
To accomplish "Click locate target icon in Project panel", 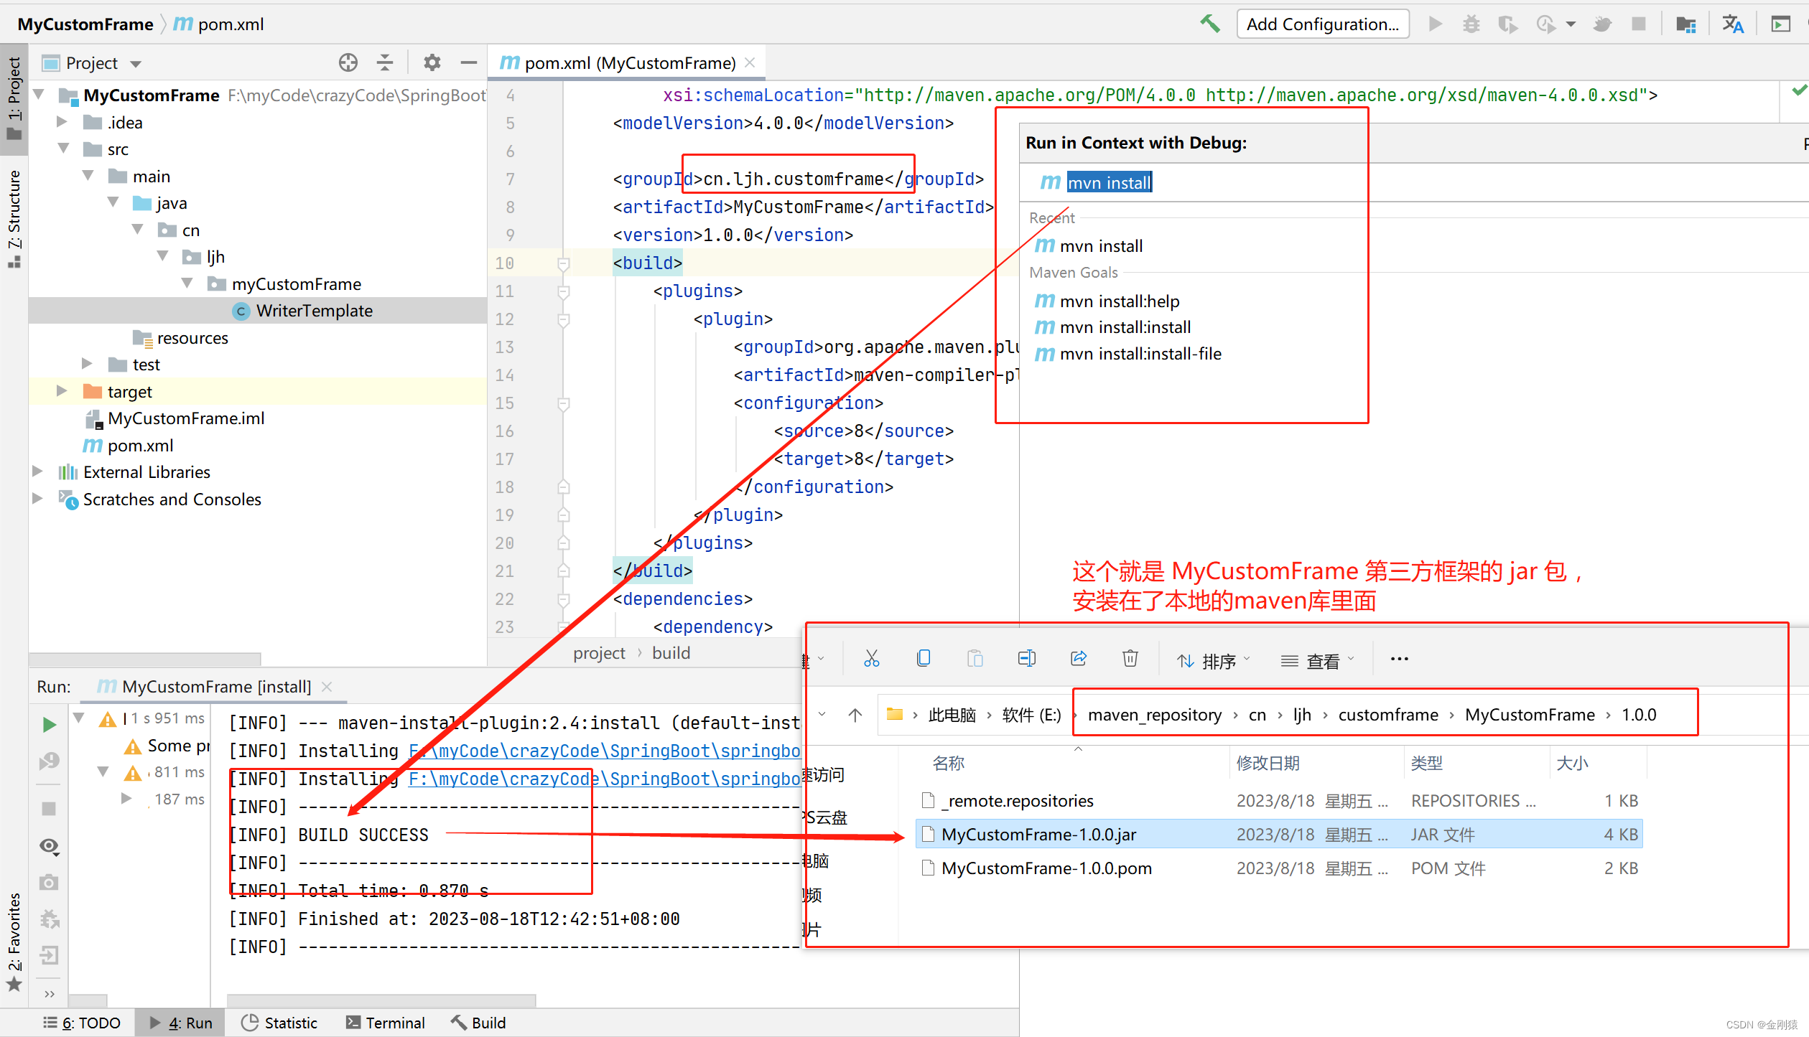I will (x=348, y=63).
